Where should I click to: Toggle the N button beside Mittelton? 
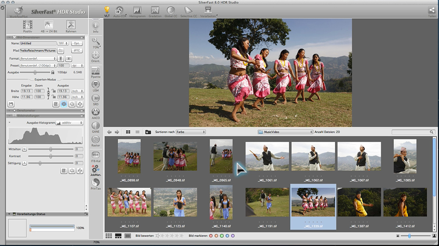click(x=24, y=149)
